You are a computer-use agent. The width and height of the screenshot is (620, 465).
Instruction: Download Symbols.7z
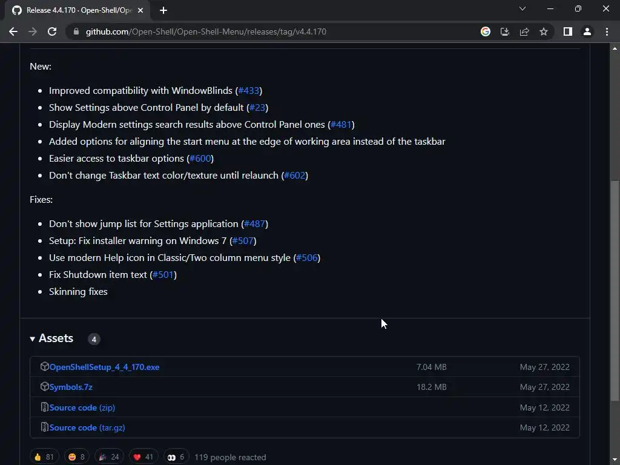71,387
